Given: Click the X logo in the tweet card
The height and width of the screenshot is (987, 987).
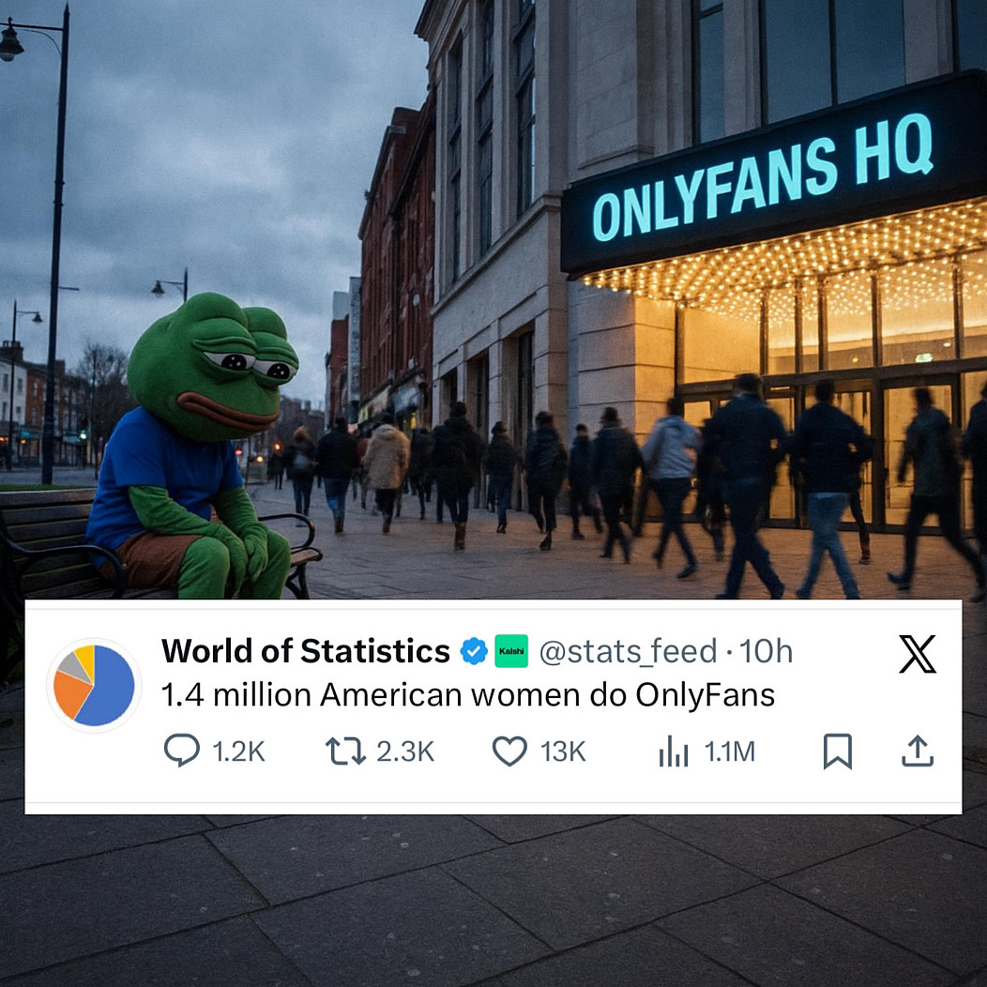Looking at the screenshot, I should [918, 654].
